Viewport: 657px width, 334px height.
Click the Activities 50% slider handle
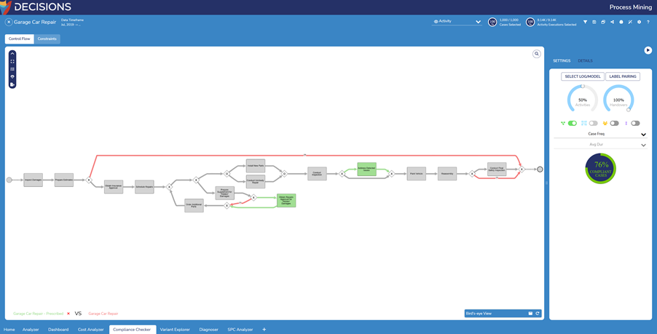point(583,87)
